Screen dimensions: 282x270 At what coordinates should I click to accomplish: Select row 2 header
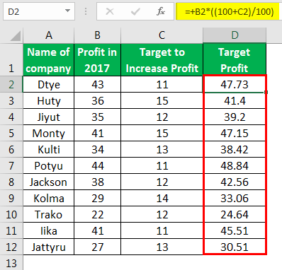pyautogui.click(x=11, y=84)
